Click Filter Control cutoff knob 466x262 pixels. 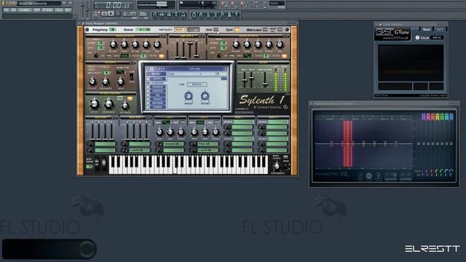94,104
